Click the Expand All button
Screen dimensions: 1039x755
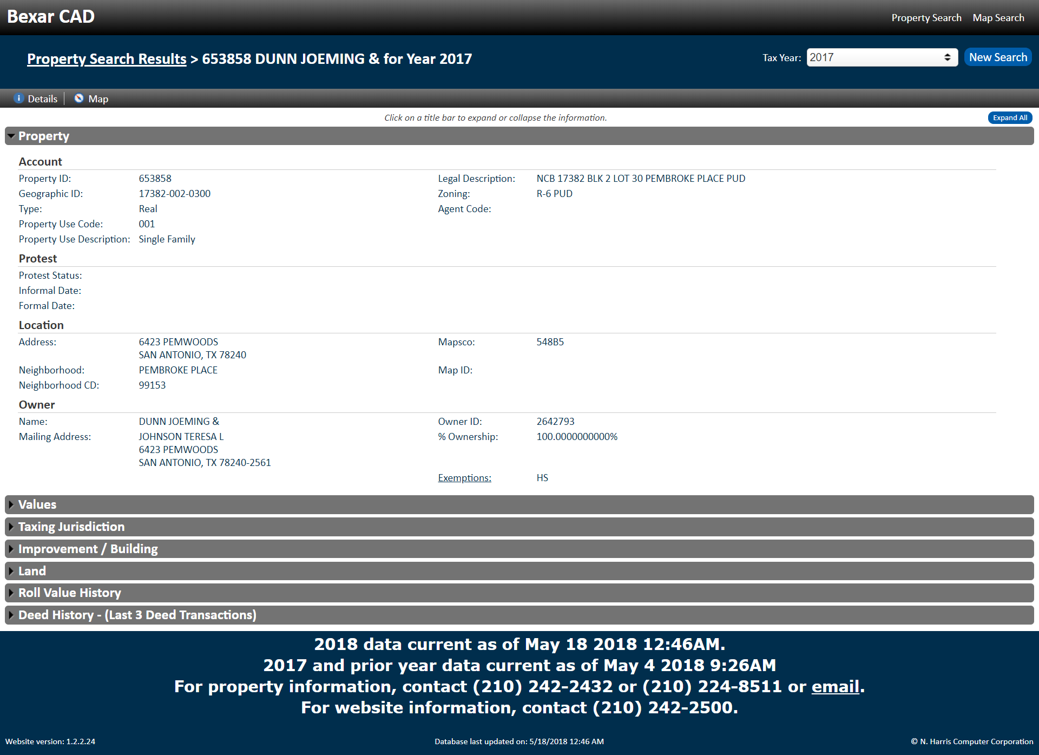[1010, 118]
